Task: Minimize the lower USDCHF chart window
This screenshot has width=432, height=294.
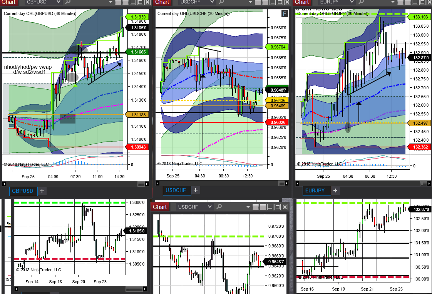Action: pyautogui.click(x=270, y=207)
